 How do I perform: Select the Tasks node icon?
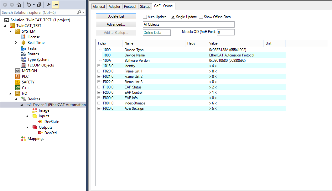click(23, 48)
